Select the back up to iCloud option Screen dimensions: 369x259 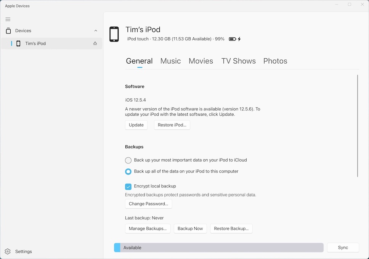coord(128,160)
